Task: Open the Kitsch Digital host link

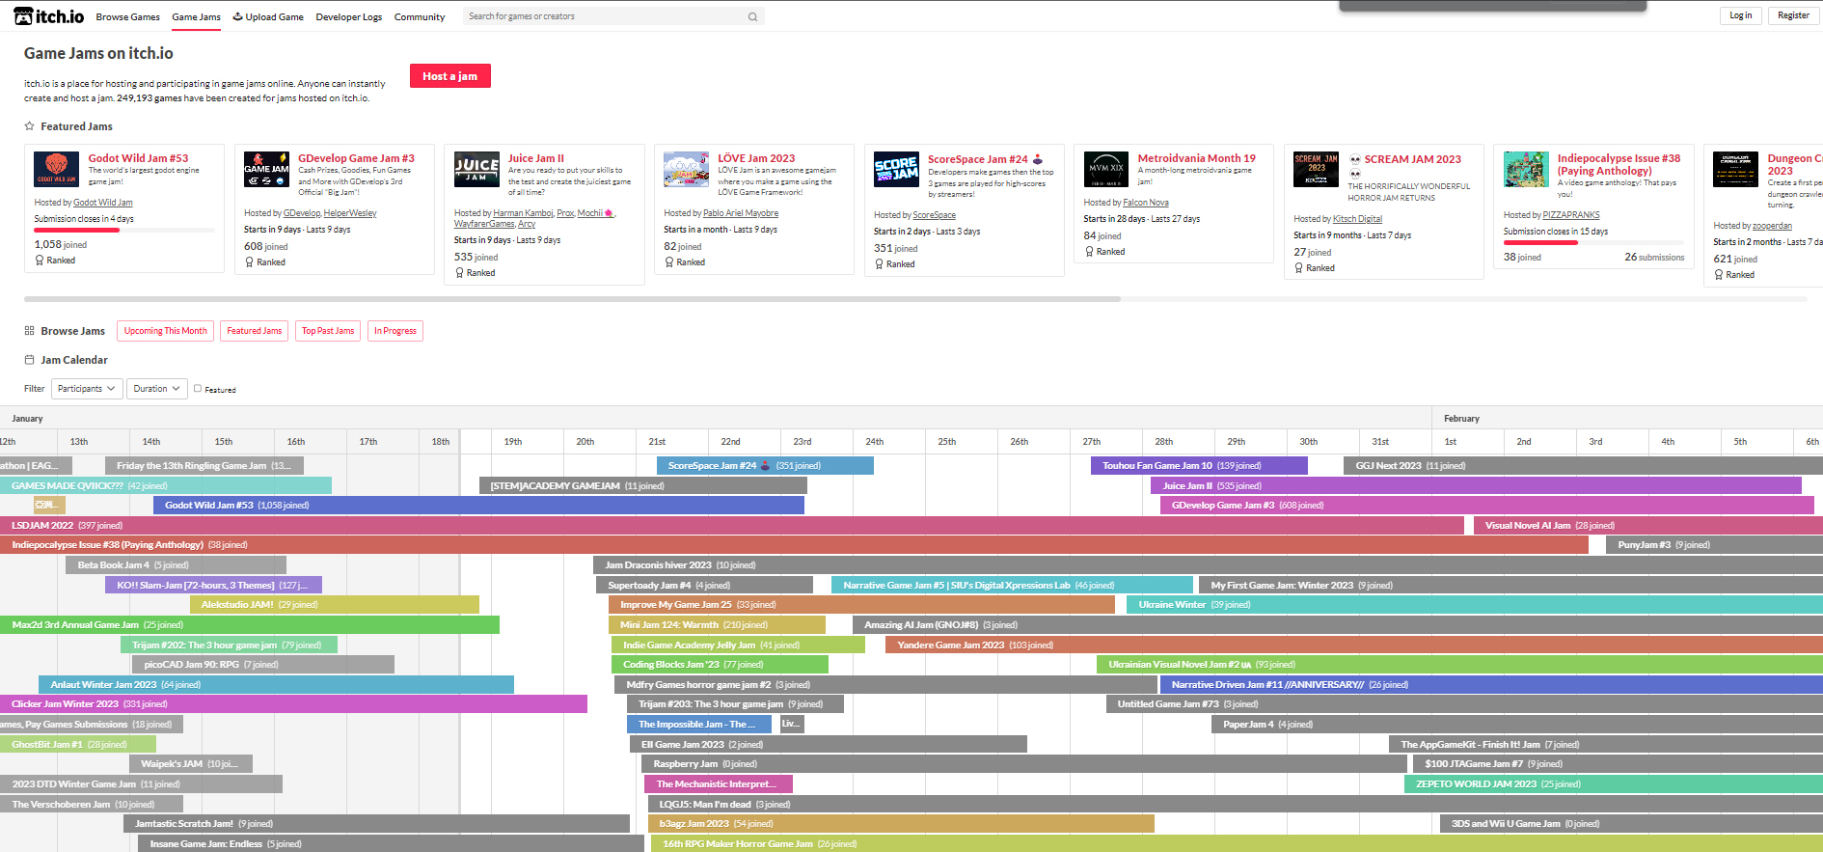Action: (1357, 219)
